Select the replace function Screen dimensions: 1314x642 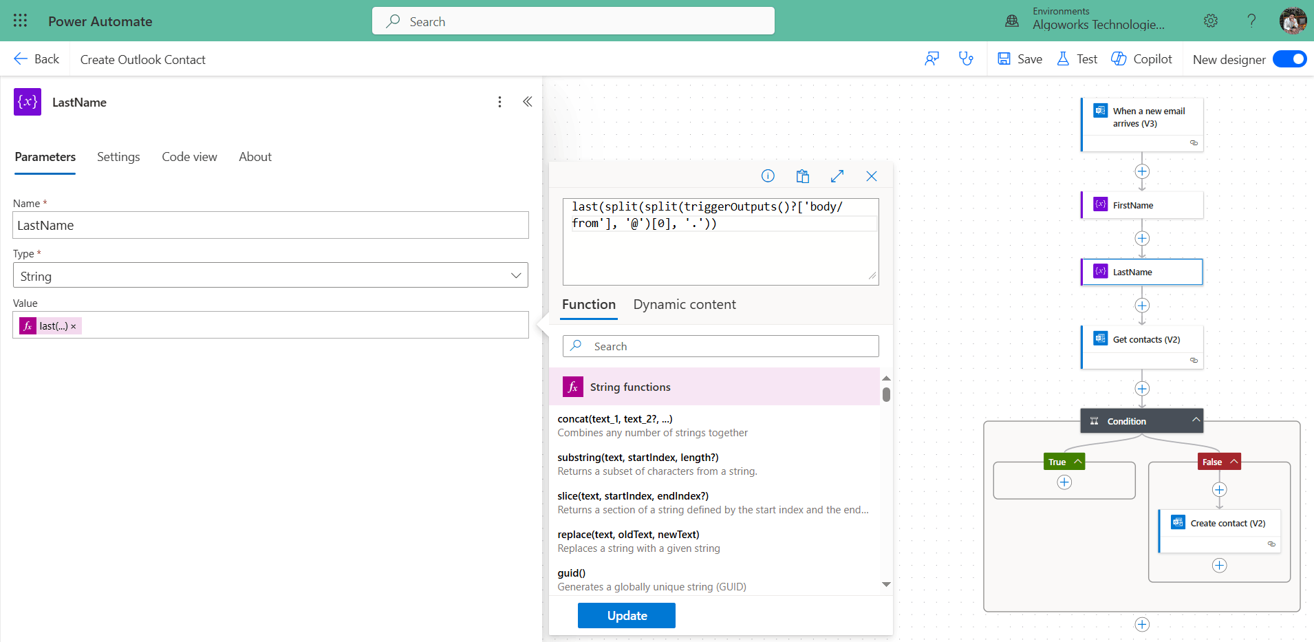point(714,541)
